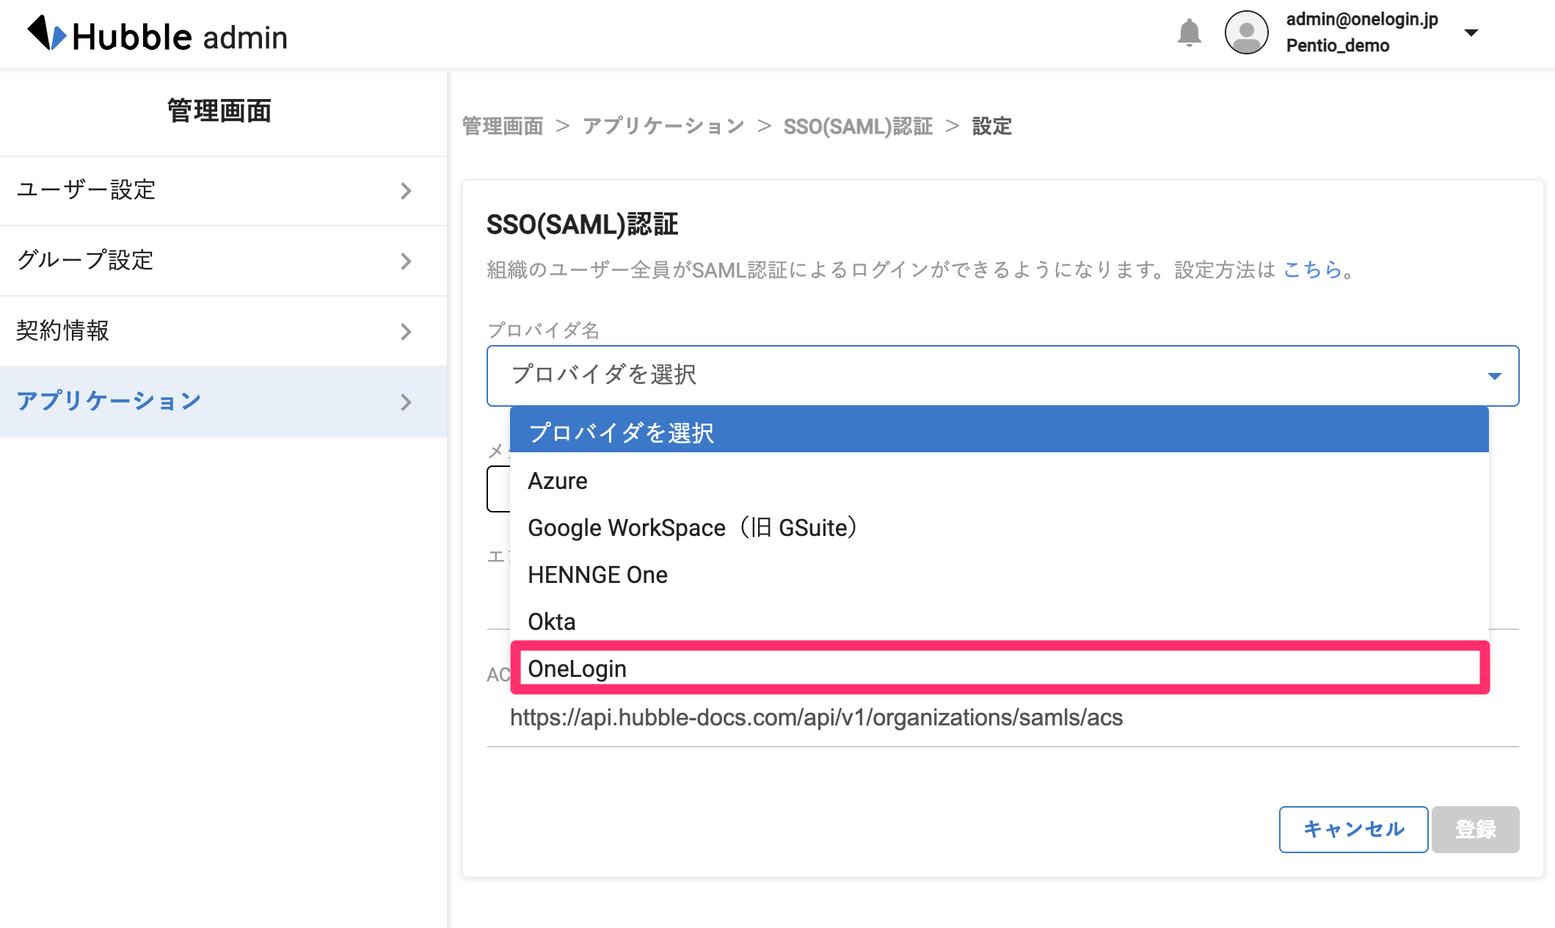Expand the グループ設定 chevron
1555x928 pixels.
(x=406, y=261)
